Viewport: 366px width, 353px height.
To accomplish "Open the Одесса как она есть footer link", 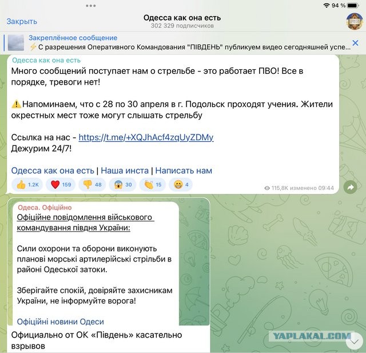I will [x=53, y=170].
